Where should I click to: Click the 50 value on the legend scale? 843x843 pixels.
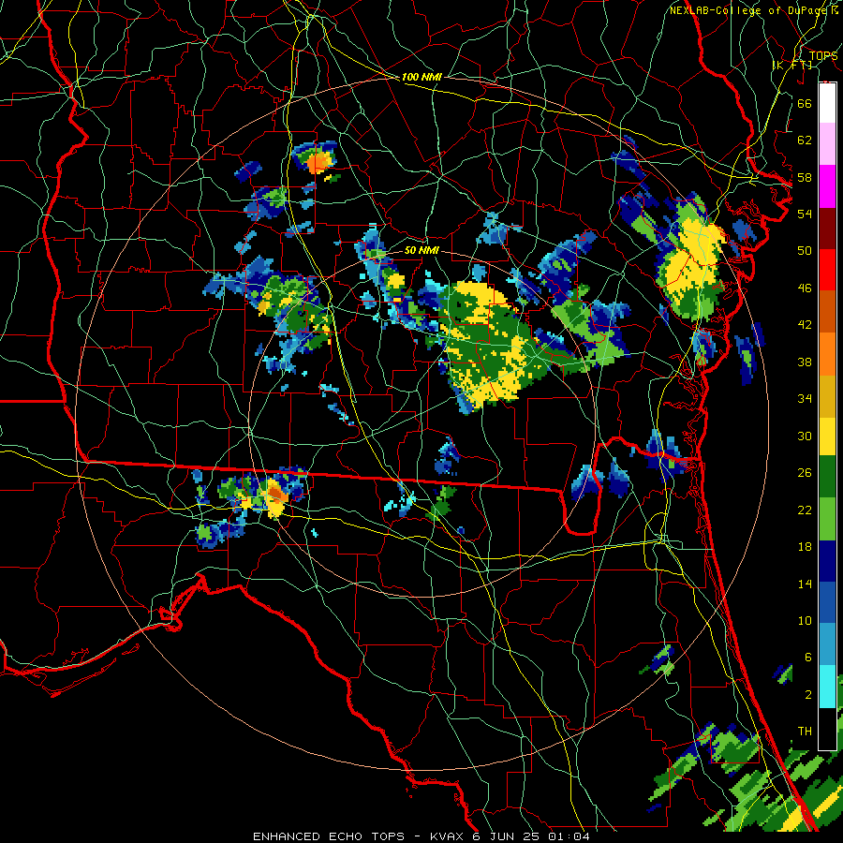pos(805,250)
